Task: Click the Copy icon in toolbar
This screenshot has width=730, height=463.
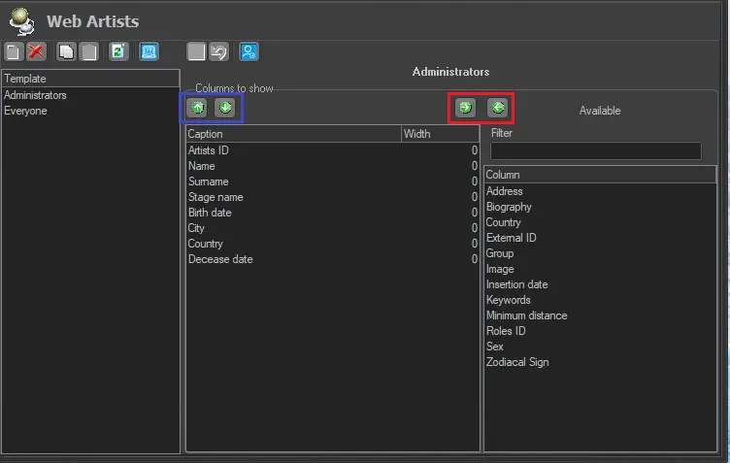Action: (x=66, y=52)
